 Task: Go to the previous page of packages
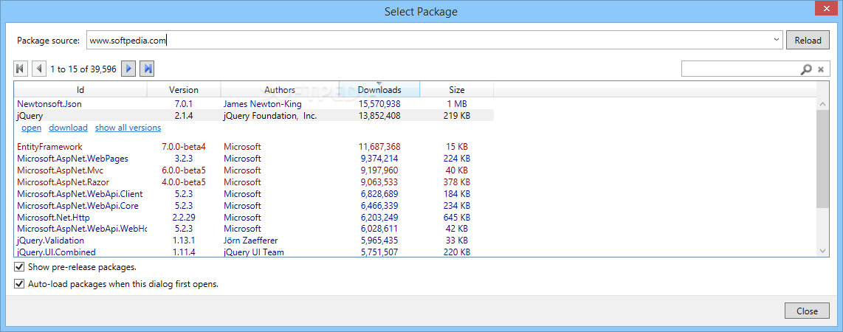(39, 69)
